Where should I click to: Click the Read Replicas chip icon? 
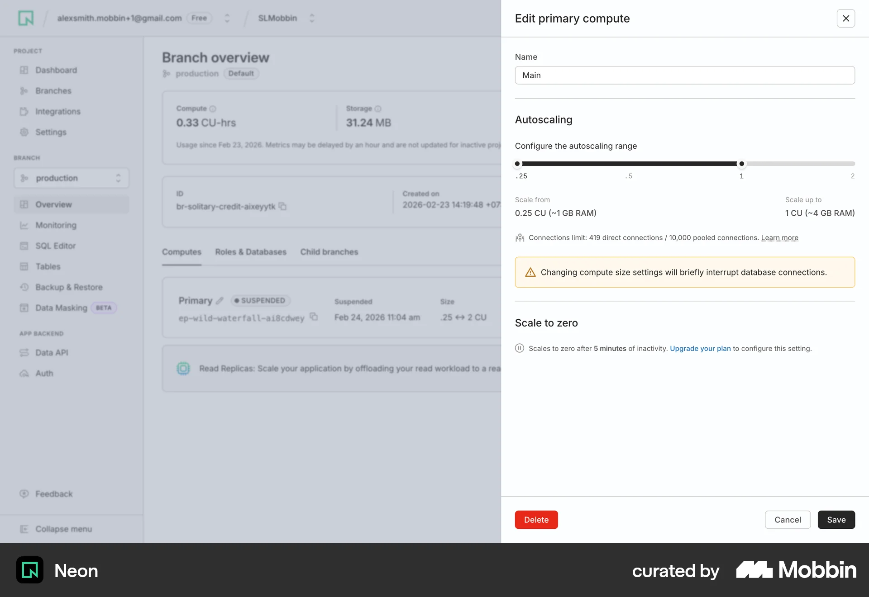click(183, 369)
